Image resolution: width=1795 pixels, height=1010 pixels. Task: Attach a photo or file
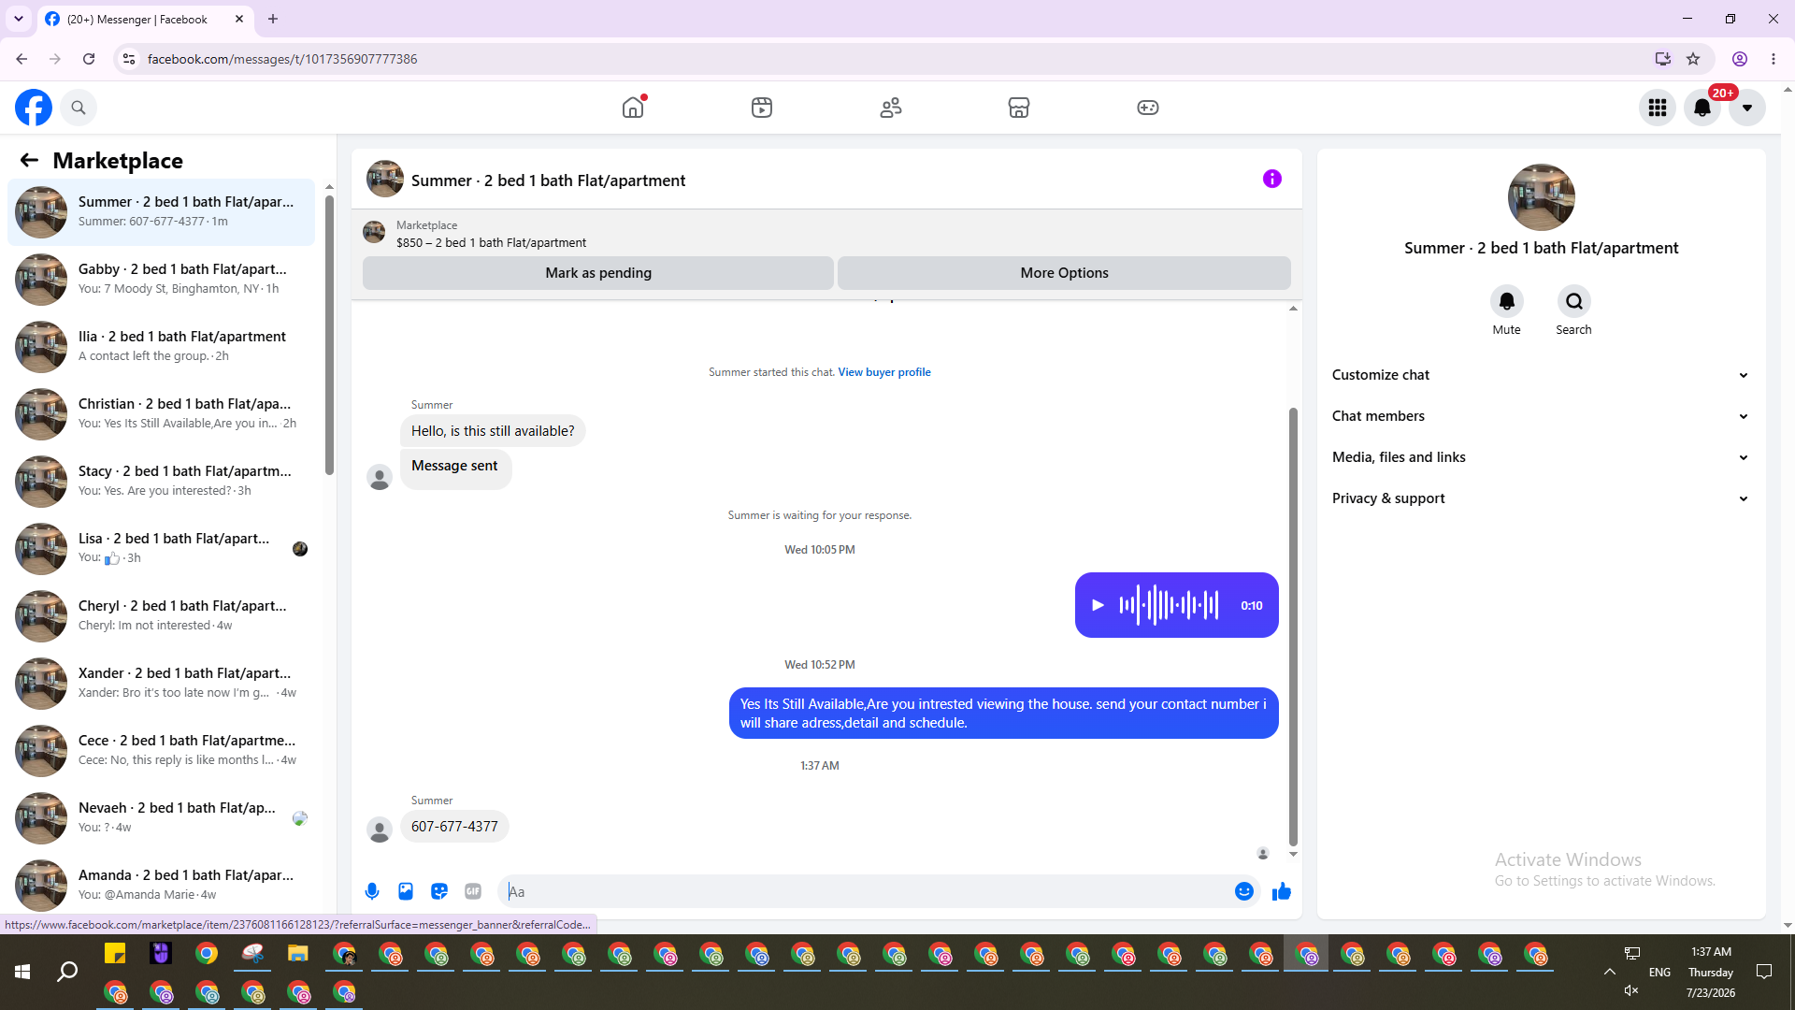coord(406,891)
